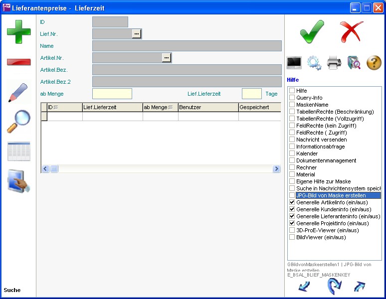The width and height of the screenshot is (386, 299).
Task: Click the red minus delete record icon
Action: click(x=18, y=62)
